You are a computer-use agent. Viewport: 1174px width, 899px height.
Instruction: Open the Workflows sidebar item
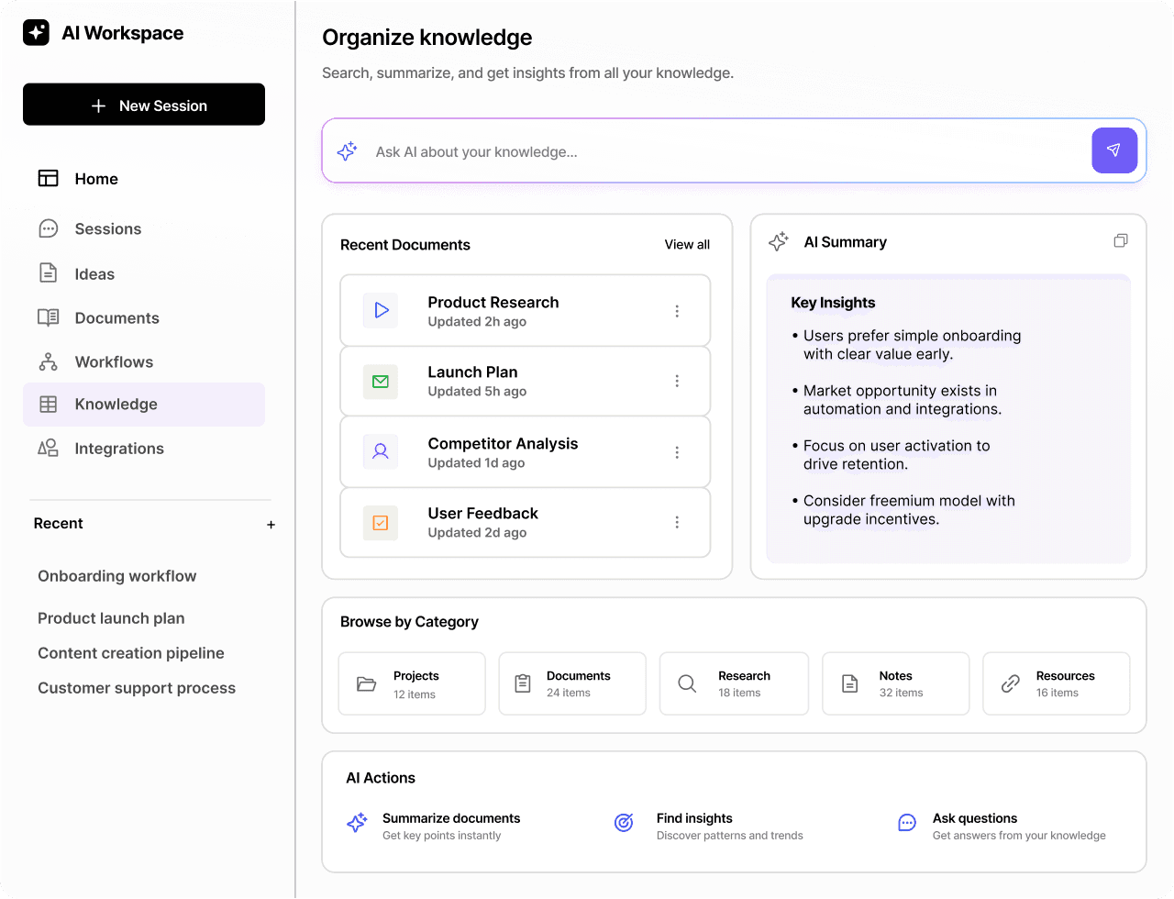click(x=144, y=362)
